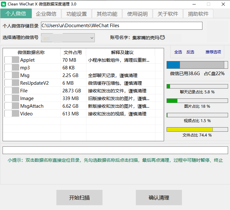230x210 pixels.
Task: Click the 新版接收和发出的图片 description cell
Action: coord(119,106)
